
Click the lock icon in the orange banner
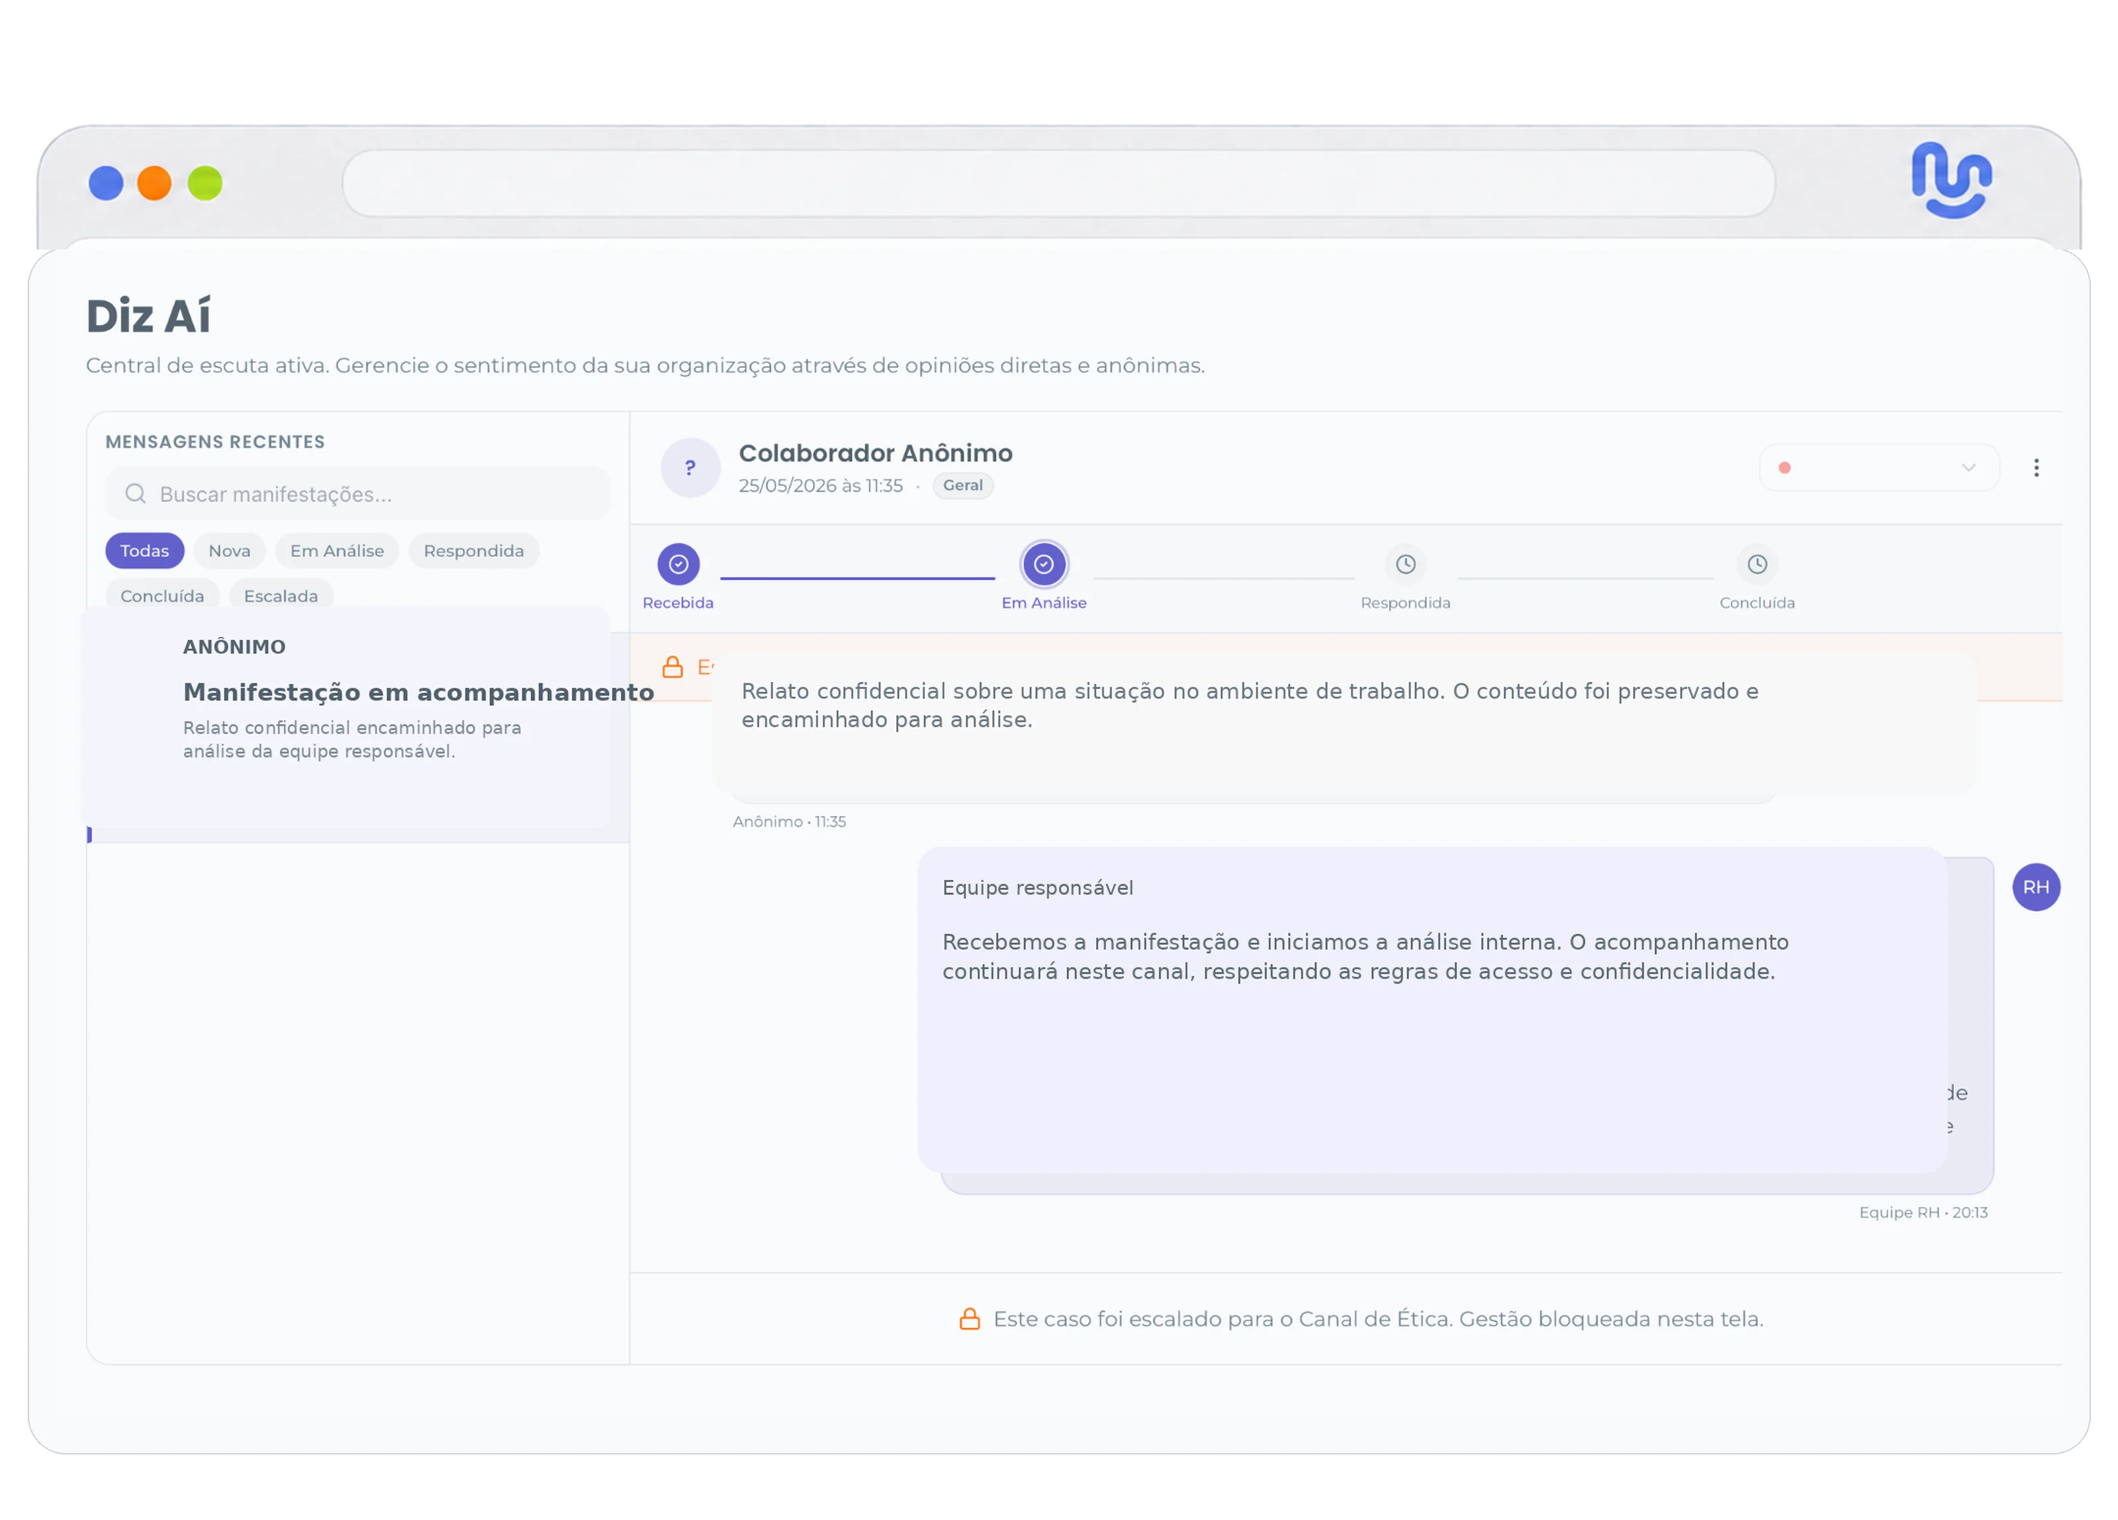tap(672, 666)
